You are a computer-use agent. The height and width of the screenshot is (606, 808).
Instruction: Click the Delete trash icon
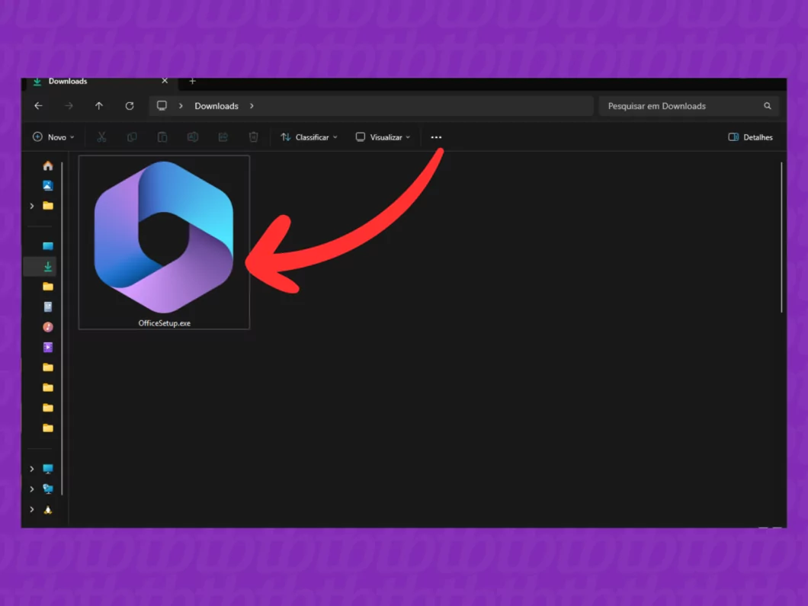254,137
